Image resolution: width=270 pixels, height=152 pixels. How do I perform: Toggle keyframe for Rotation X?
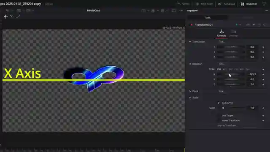263,74
